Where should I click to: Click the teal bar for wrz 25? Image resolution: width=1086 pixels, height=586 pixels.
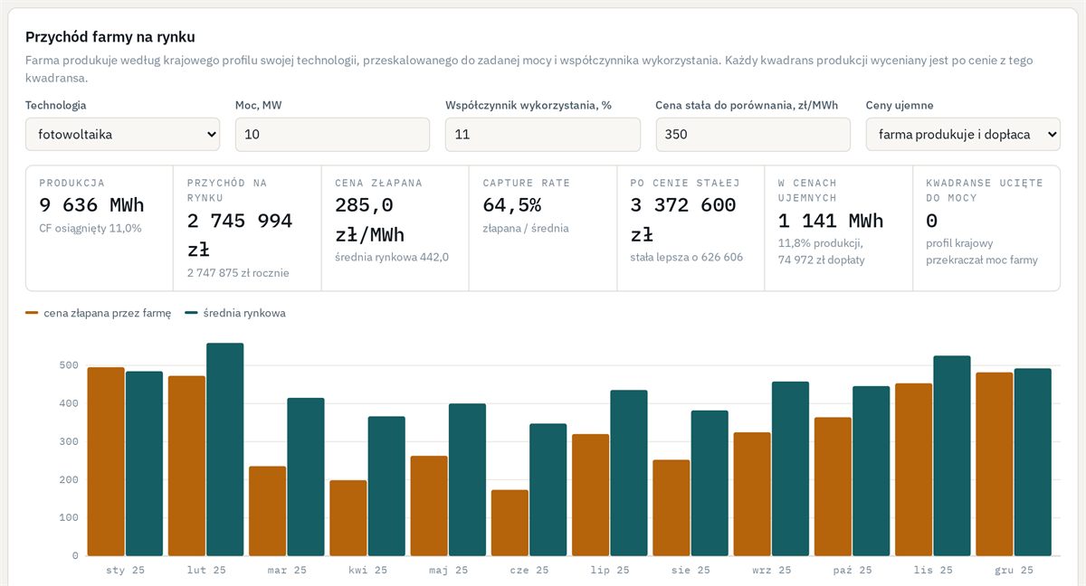[x=791, y=468]
